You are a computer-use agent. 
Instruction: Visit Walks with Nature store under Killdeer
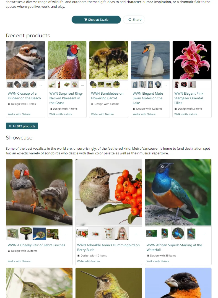pyautogui.click(x=19, y=114)
